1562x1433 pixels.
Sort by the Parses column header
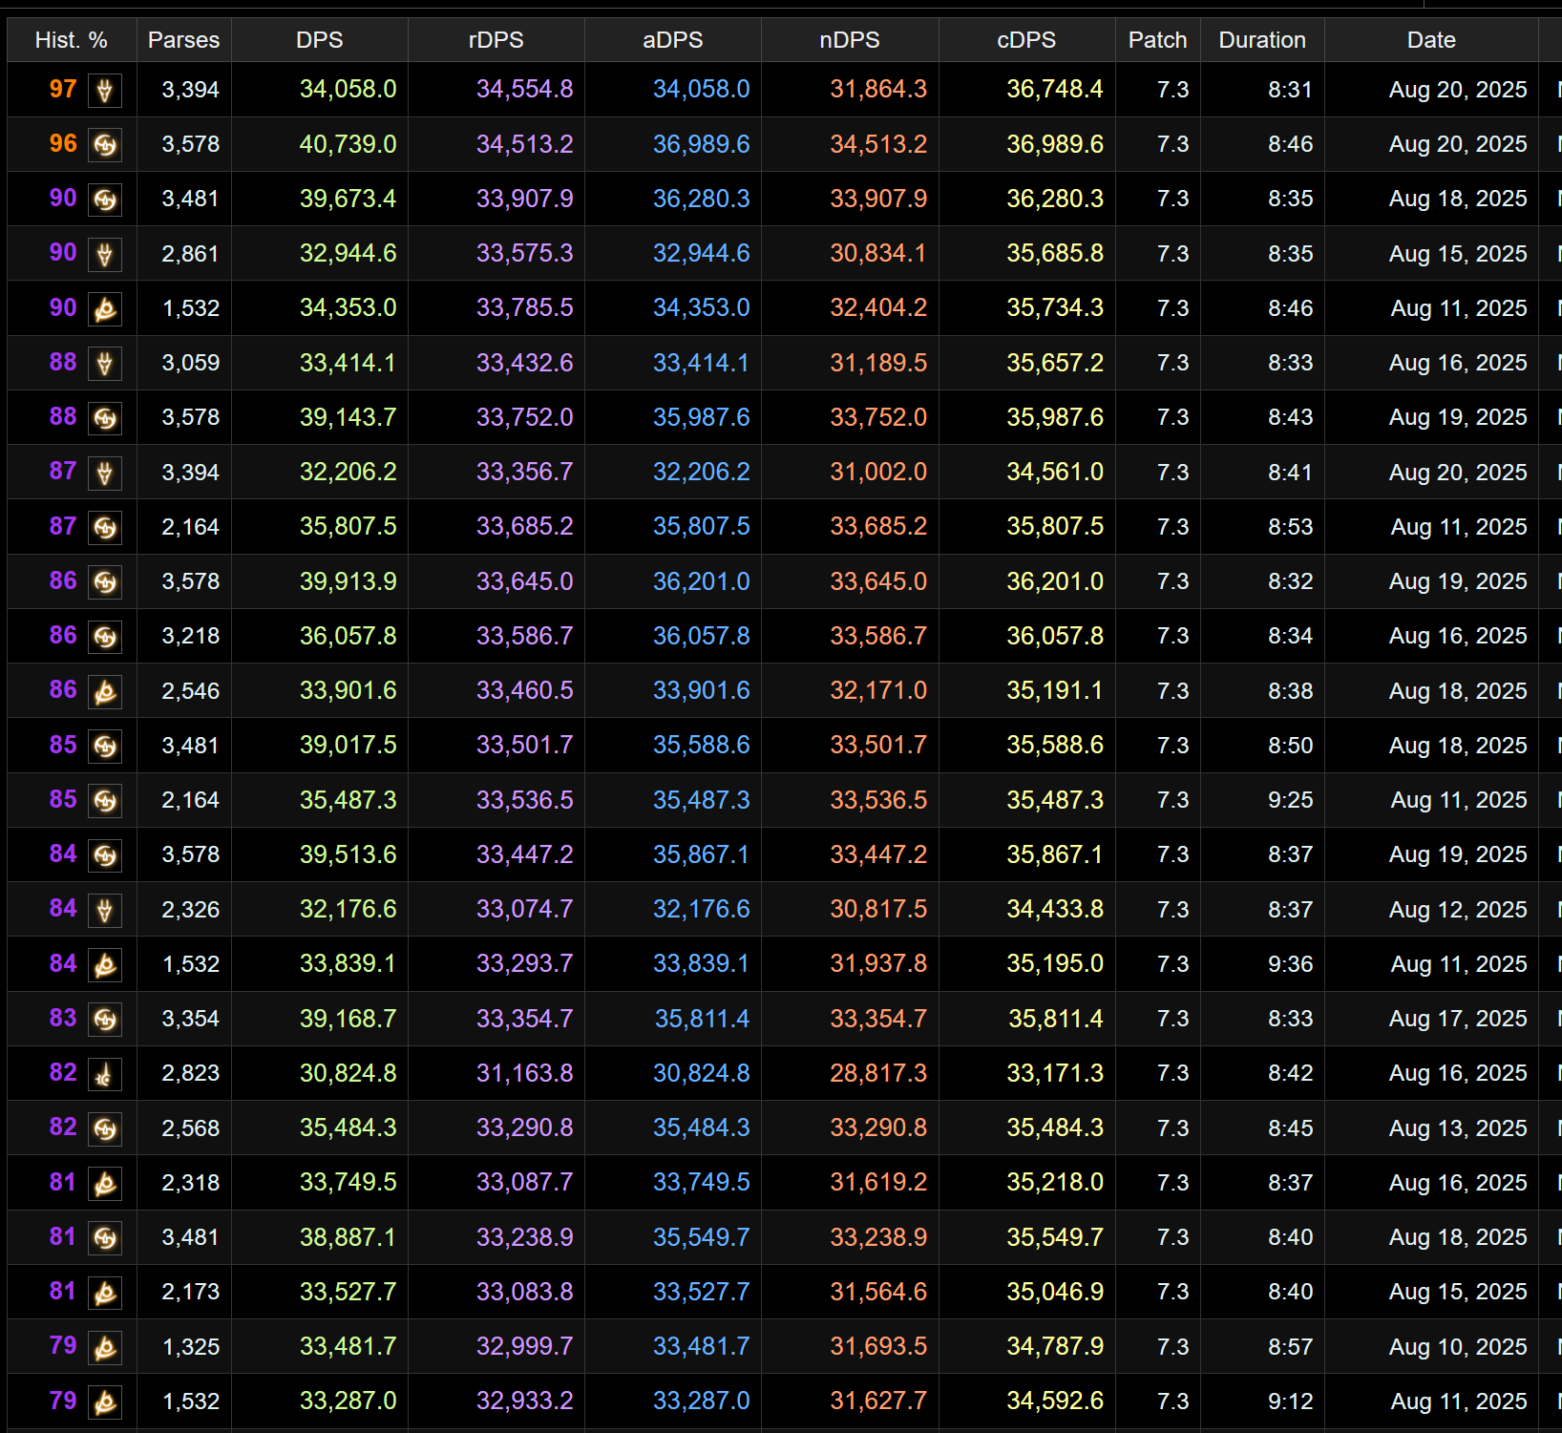183,40
